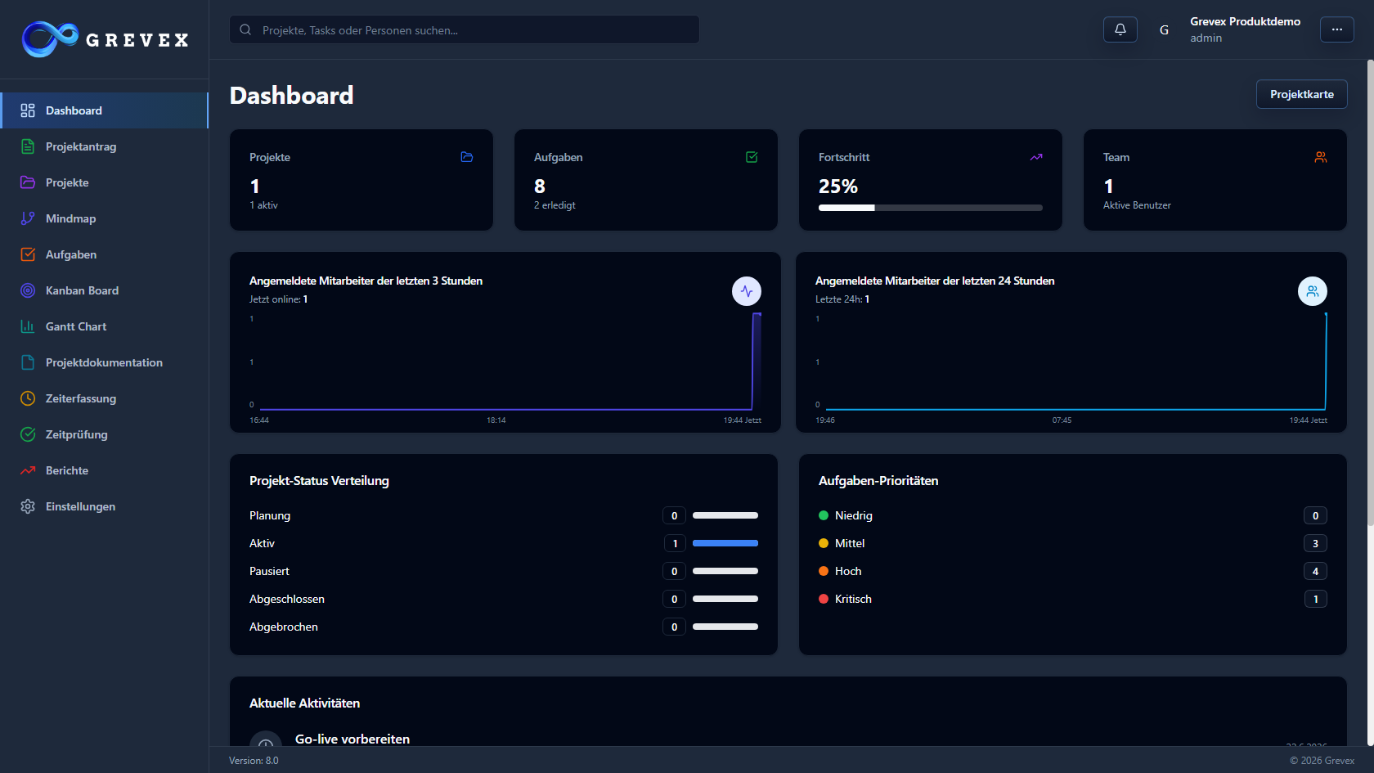The height and width of the screenshot is (773, 1374).
Task: Click the '© 2026 Grevex' footer text
Action: 1322,761
